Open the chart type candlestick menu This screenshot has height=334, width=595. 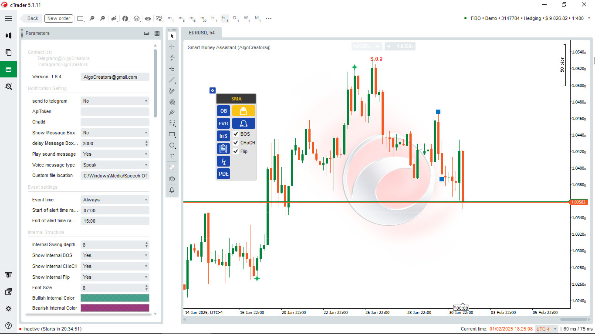pyautogui.click(x=115, y=18)
